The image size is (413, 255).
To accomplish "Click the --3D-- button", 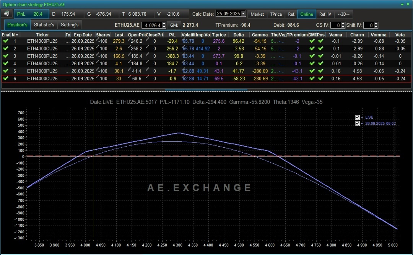I will click(x=343, y=14).
